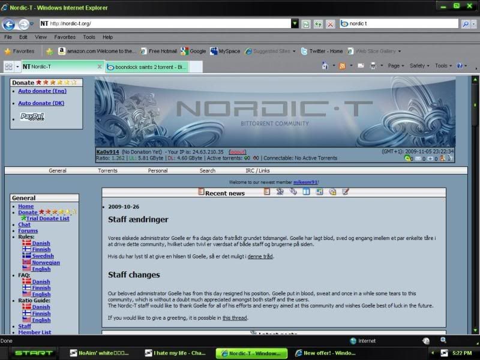Stop loading with the red X icon
The image size is (480, 360).
(x=331, y=24)
